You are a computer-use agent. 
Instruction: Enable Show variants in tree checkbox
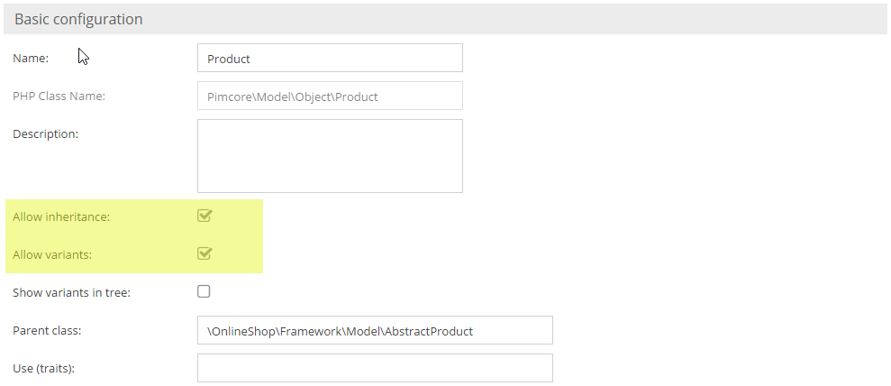coord(204,291)
